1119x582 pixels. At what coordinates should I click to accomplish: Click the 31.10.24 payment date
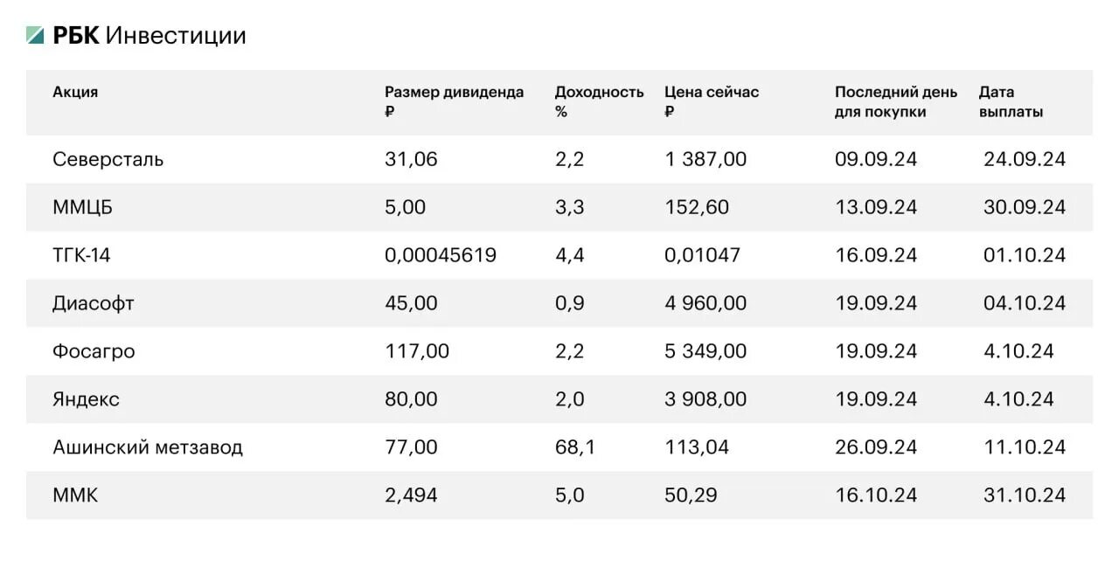[1024, 495]
